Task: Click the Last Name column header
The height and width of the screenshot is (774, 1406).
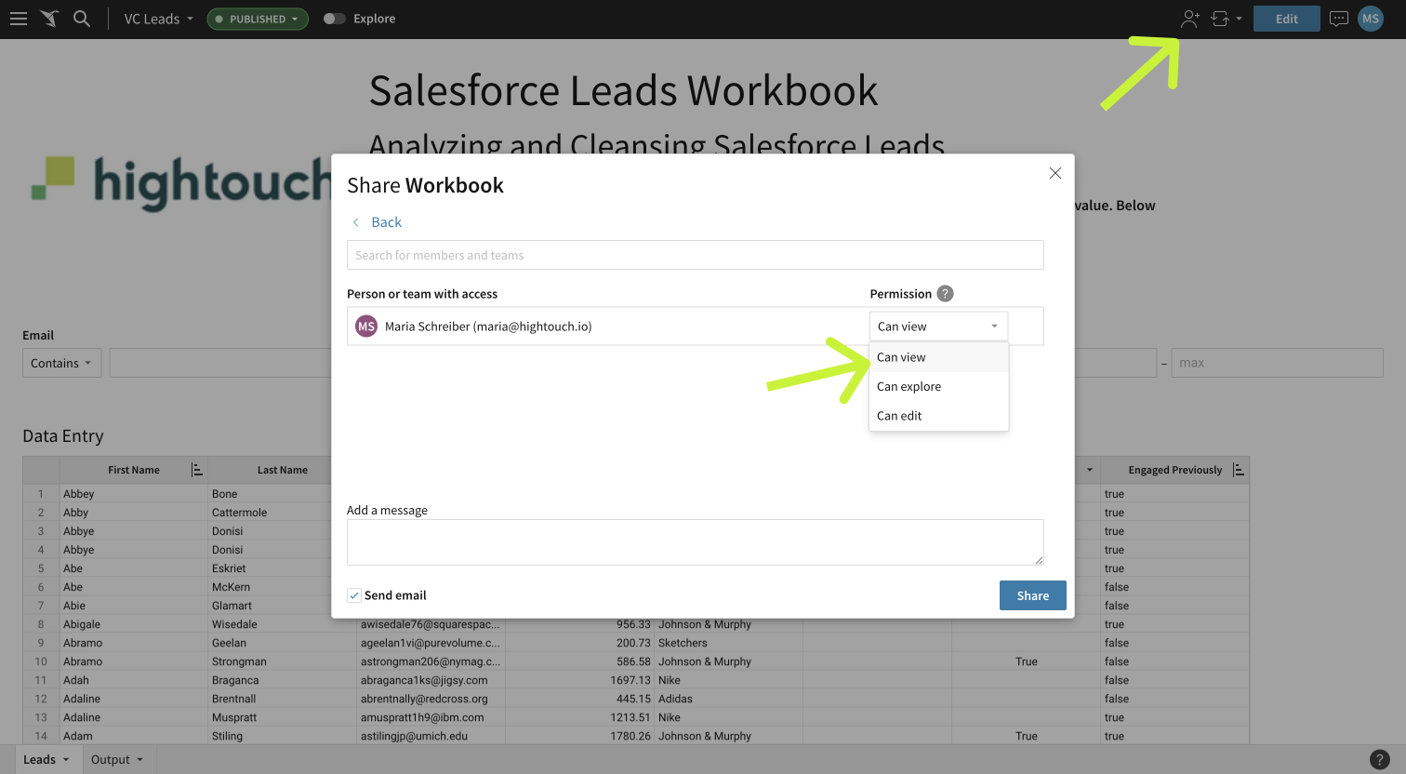Action: click(x=283, y=470)
